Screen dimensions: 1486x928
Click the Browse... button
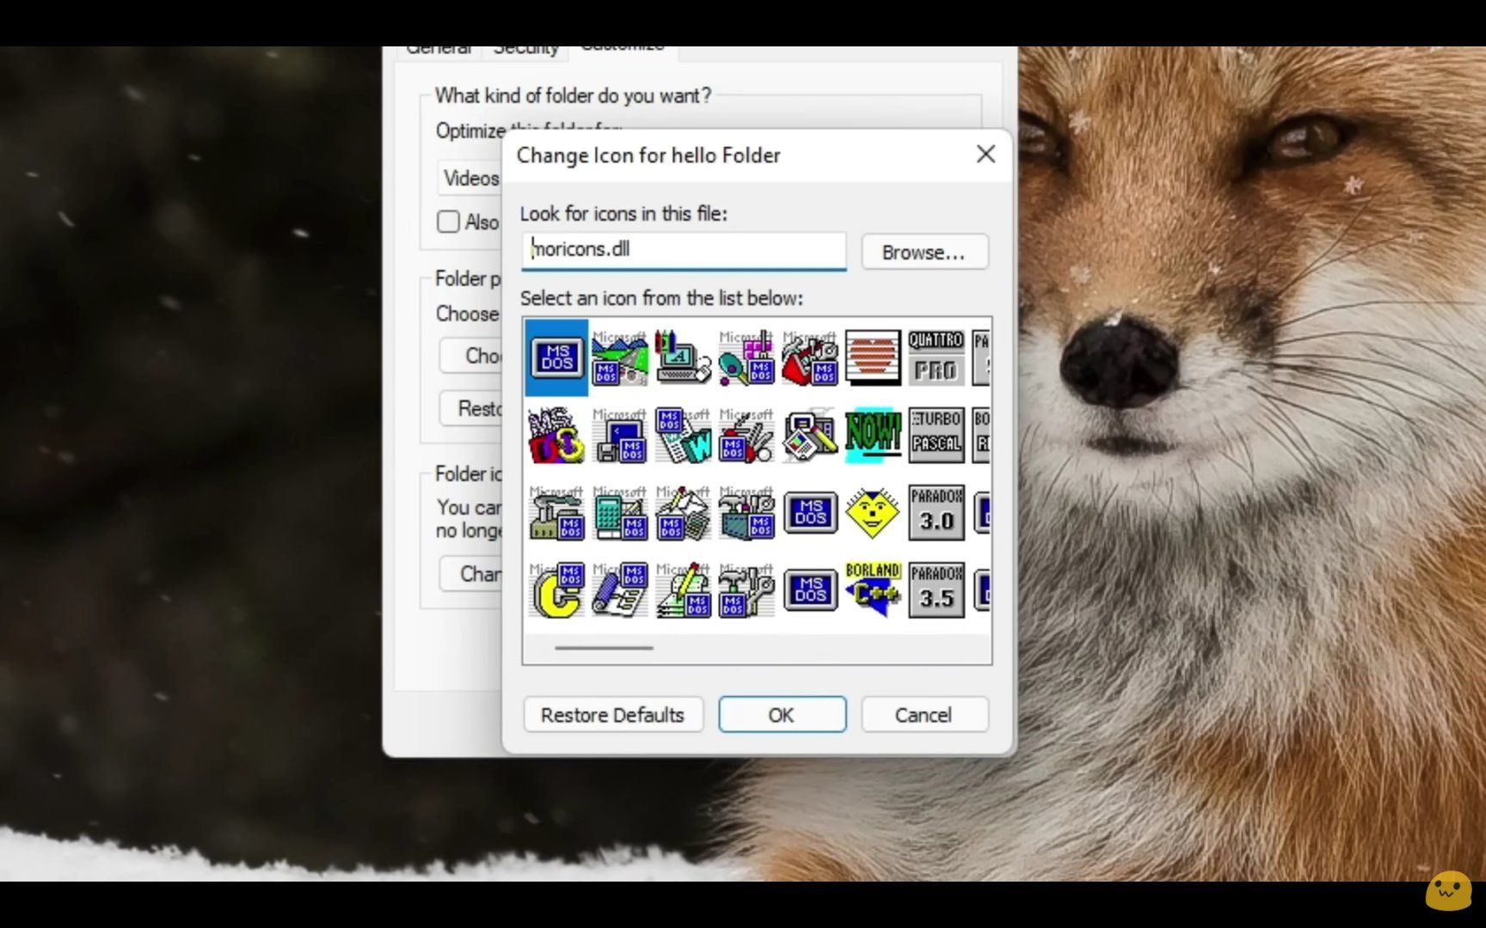click(924, 253)
